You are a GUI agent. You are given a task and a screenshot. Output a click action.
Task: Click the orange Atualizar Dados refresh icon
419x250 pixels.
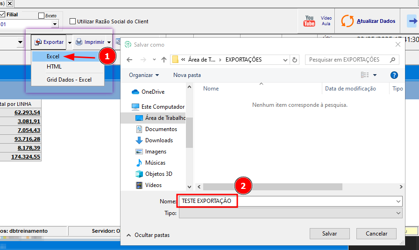click(348, 21)
